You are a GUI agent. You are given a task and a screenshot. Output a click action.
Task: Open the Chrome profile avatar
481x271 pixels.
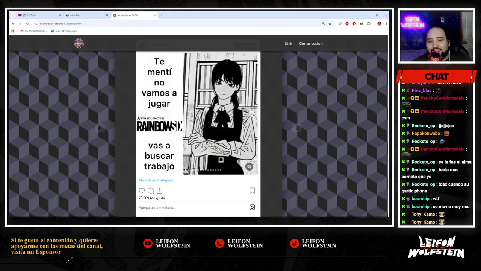click(x=379, y=24)
